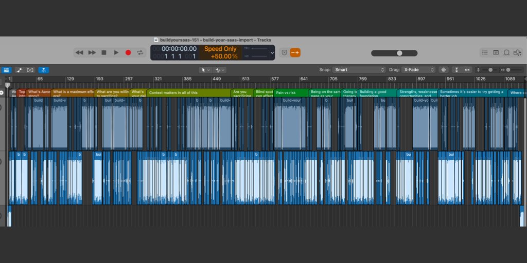This screenshot has height=263, width=527.
Task: Rewind using the double-left arrow button
Action: coord(79,52)
